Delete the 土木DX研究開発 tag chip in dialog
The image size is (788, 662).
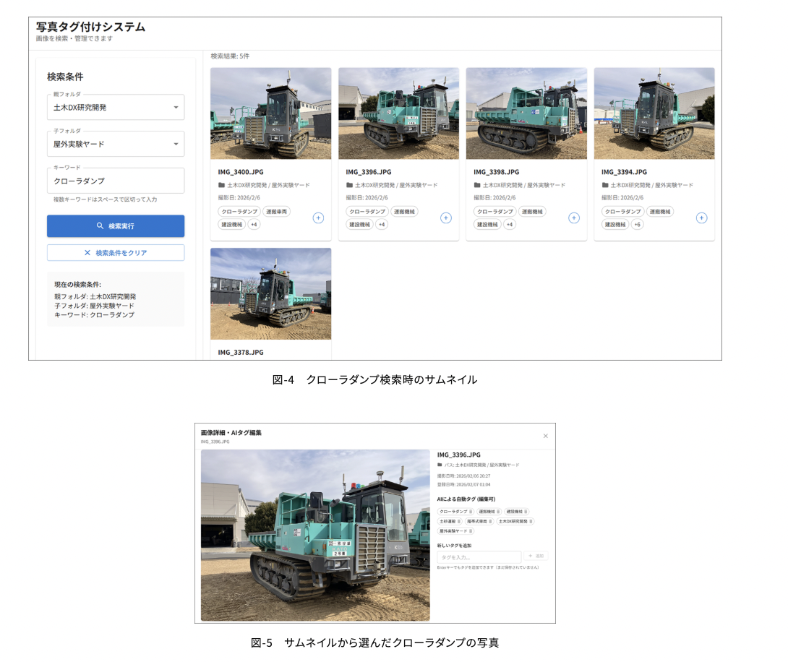click(x=530, y=521)
